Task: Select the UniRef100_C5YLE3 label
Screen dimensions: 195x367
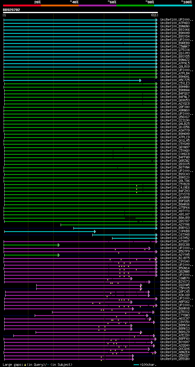Action: tap(175, 83)
